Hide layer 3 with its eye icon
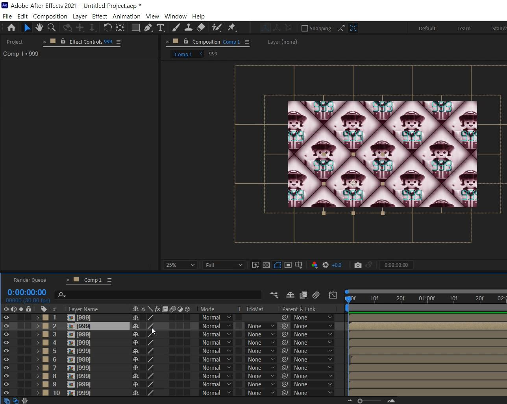This screenshot has width=507, height=404. tap(6, 334)
